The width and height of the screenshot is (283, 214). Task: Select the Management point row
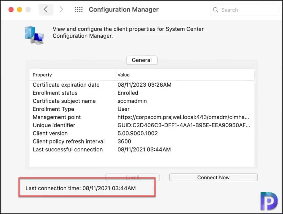tap(142, 117)
